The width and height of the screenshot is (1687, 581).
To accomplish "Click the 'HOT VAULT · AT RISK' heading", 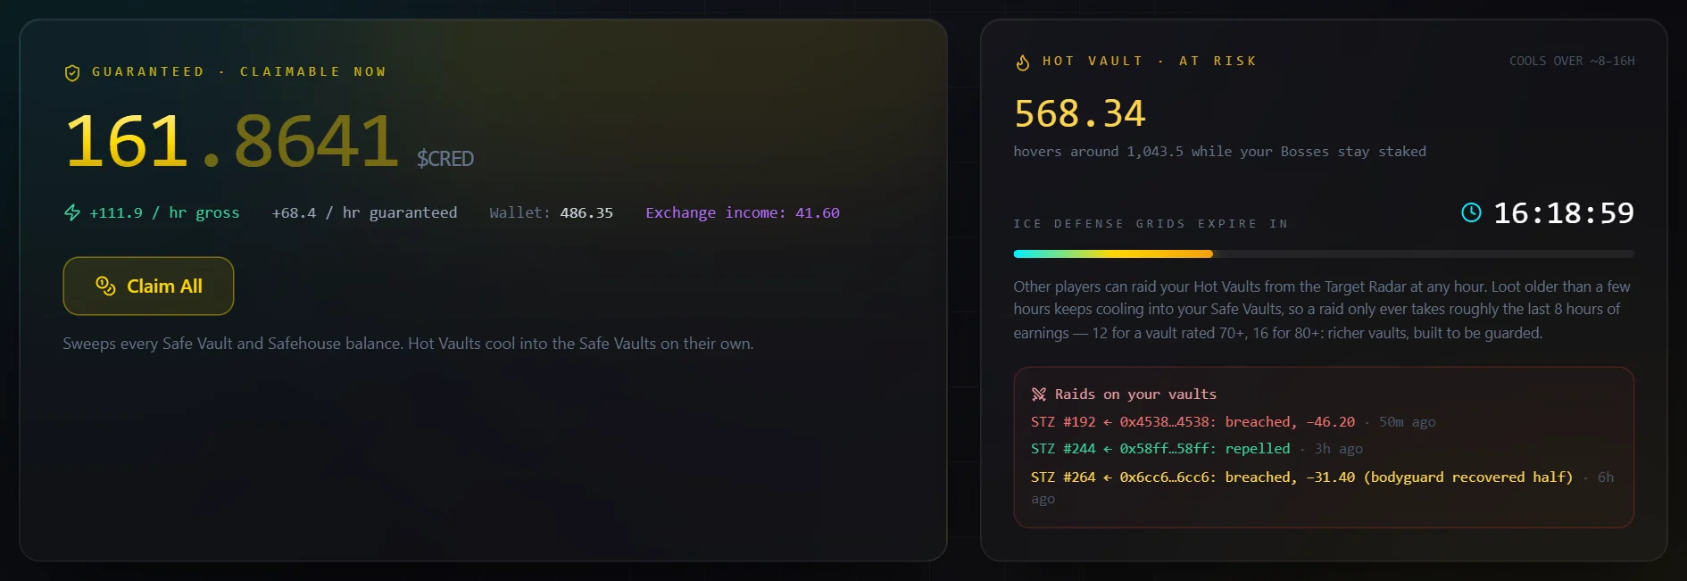I will tap(1150, 62).
